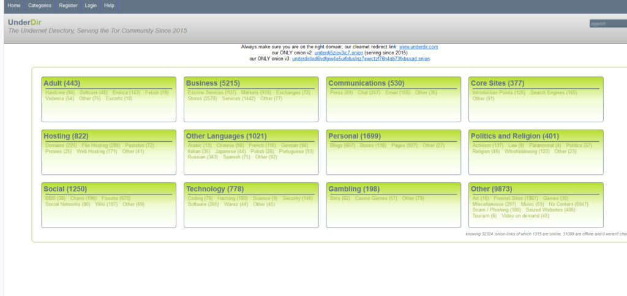
Task: Select Pastebin (72) subcategory
Action: point(140,146)
